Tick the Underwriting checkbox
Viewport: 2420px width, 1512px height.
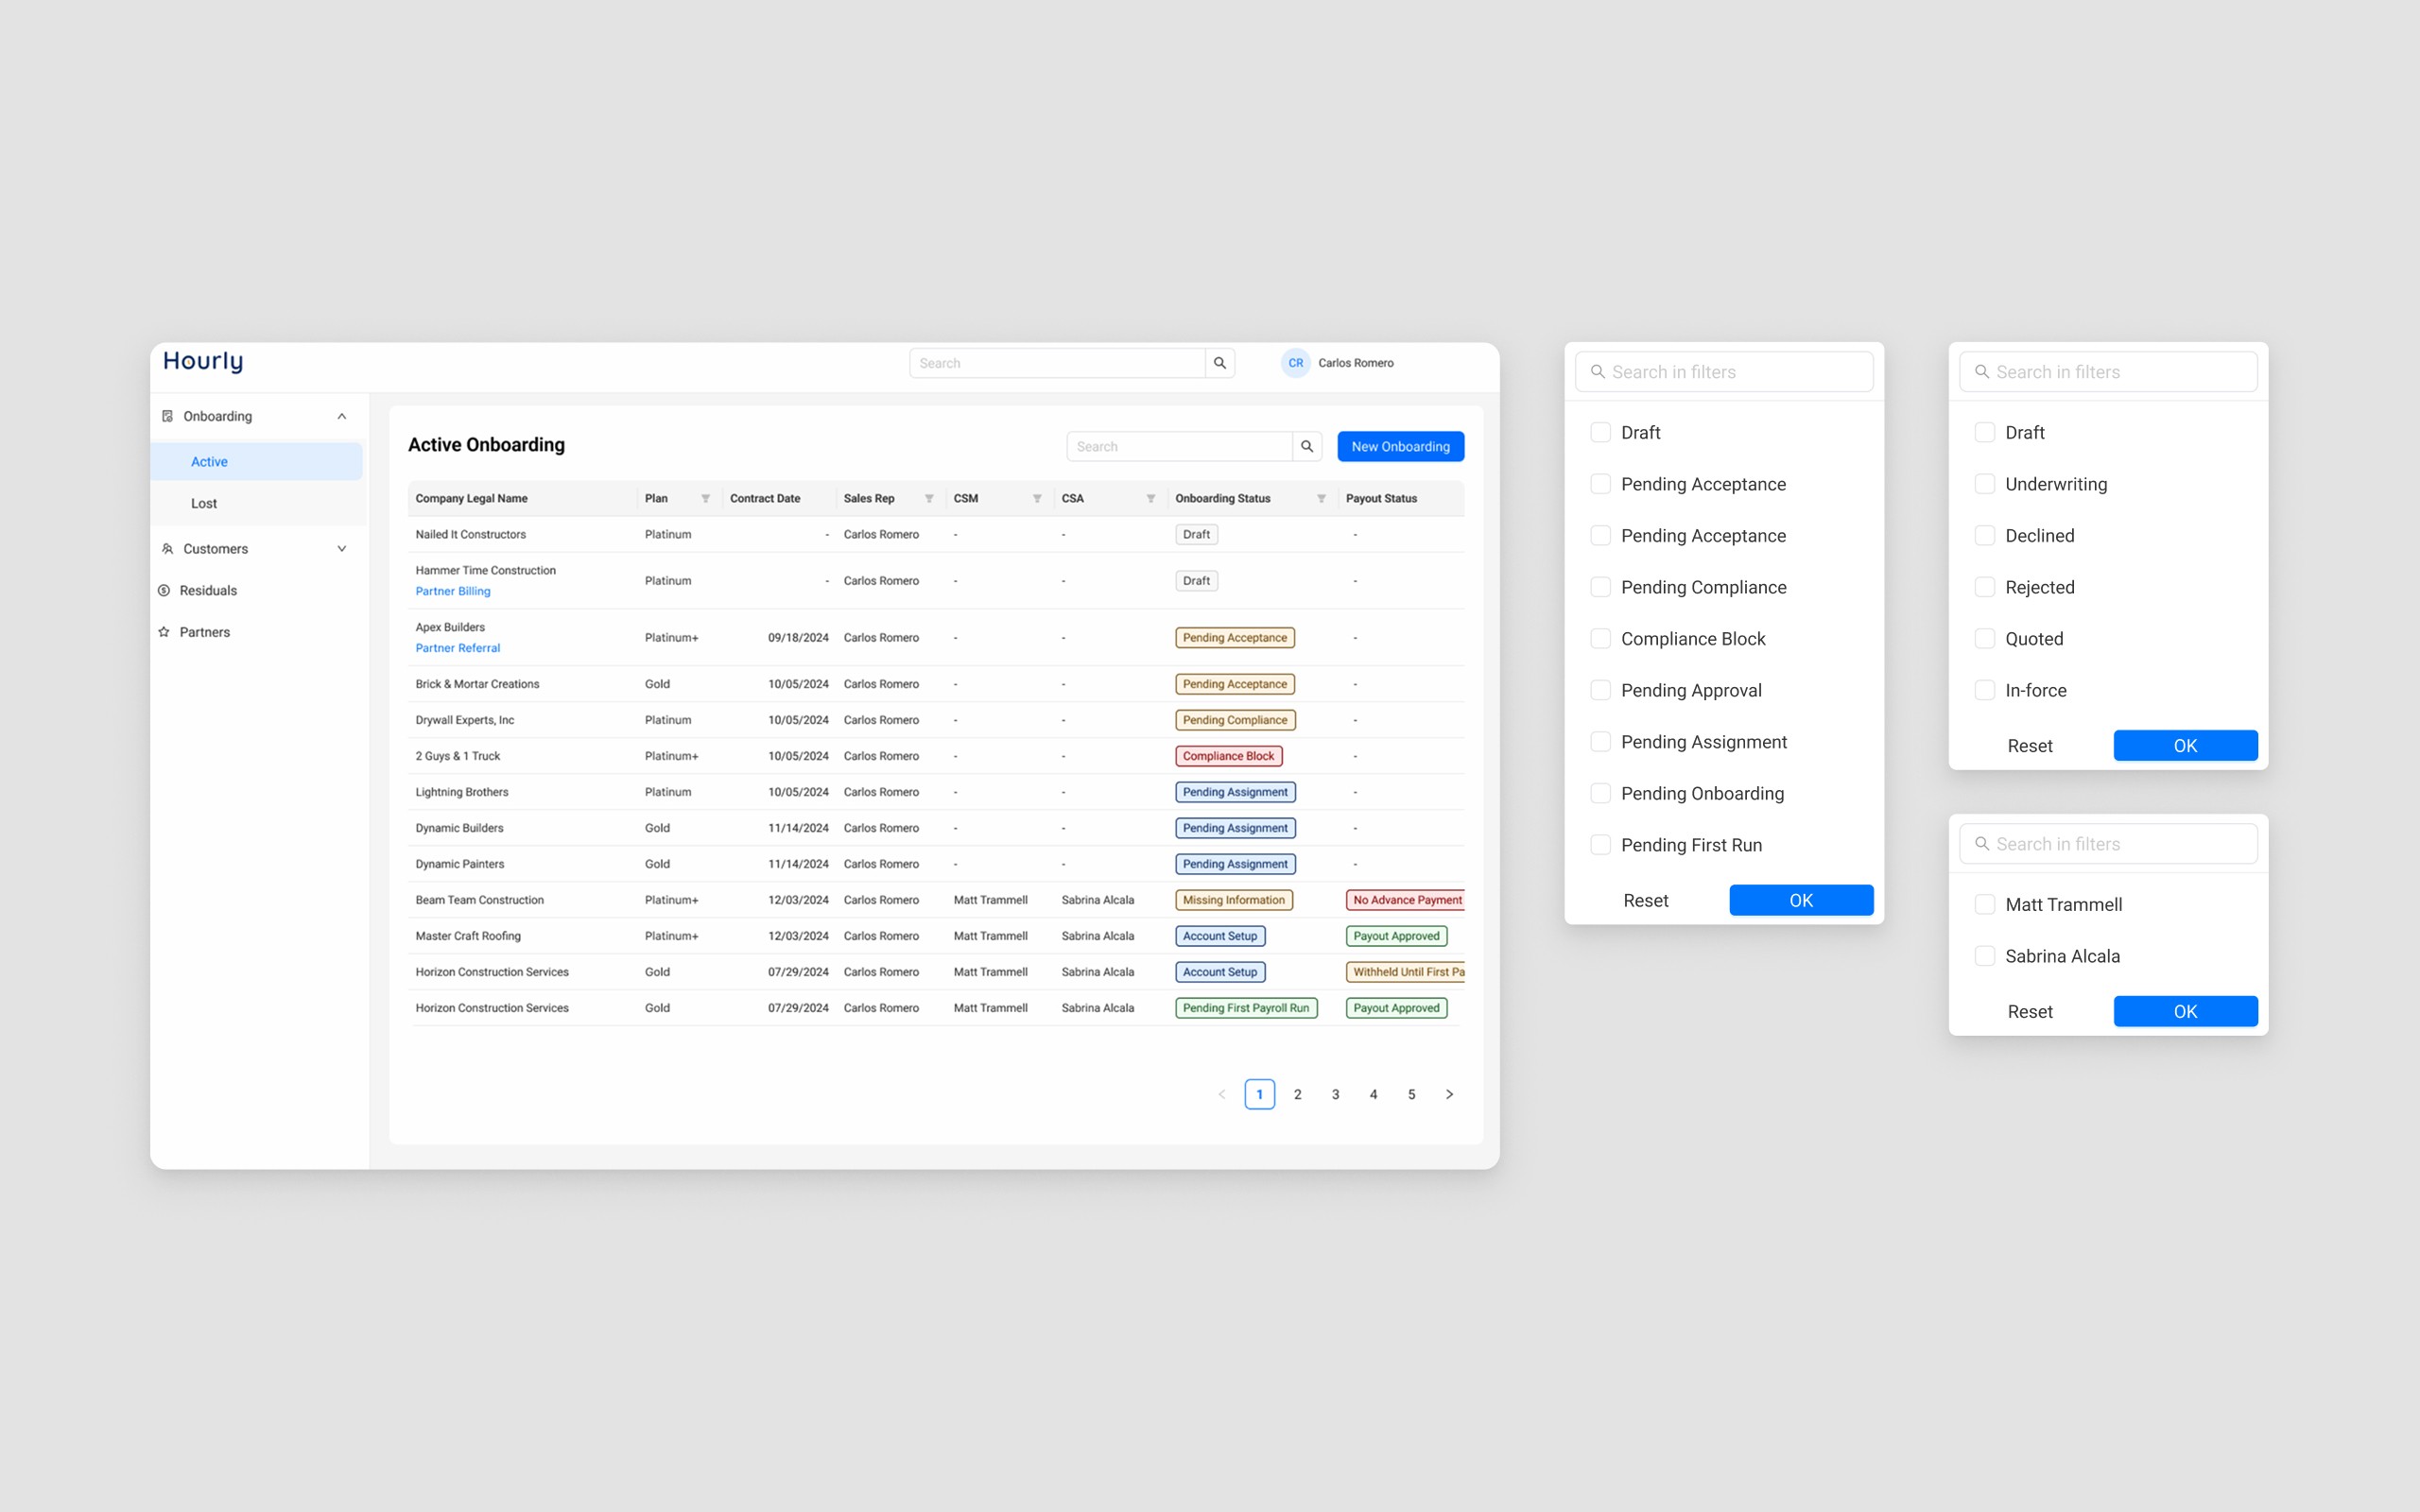point(1984,484)
